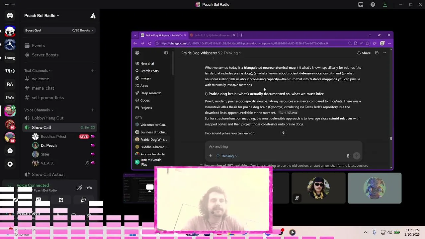The image size is (425, 239).
Task: Open volume speaker icon in system tray
Action: tap(389, 232)
